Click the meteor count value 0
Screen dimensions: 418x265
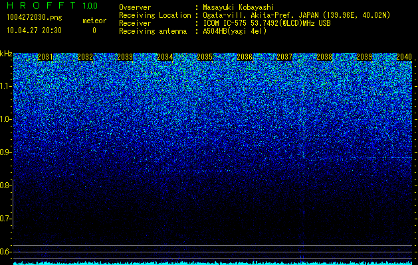[x=94, y=30]
